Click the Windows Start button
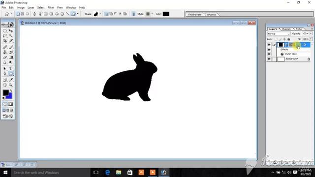This screenshot has height=177, width=315. 5,173
